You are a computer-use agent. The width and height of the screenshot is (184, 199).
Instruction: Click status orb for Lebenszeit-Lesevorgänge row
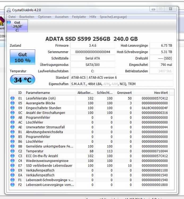12,185
